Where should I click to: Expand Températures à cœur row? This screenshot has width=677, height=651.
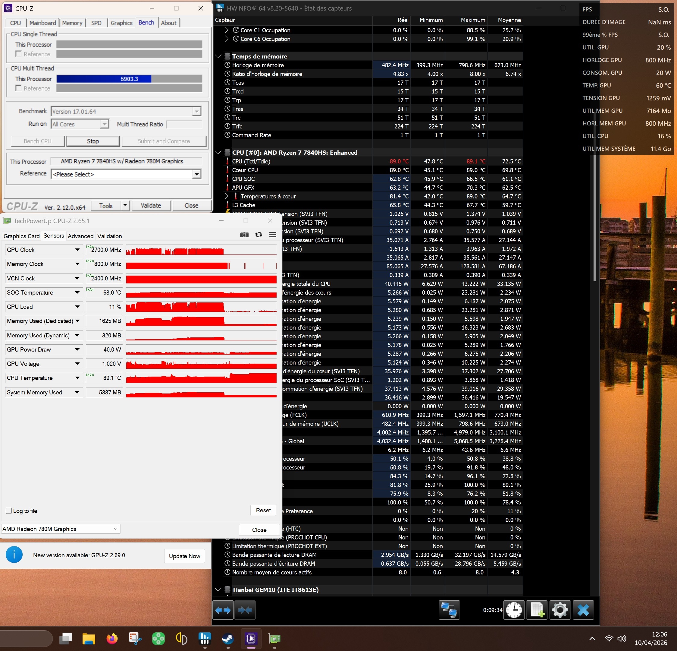(x=227, y=196)
